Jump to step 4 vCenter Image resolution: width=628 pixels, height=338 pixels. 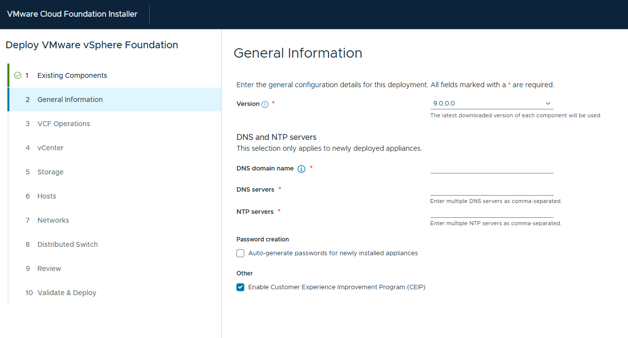click(50, 148)
